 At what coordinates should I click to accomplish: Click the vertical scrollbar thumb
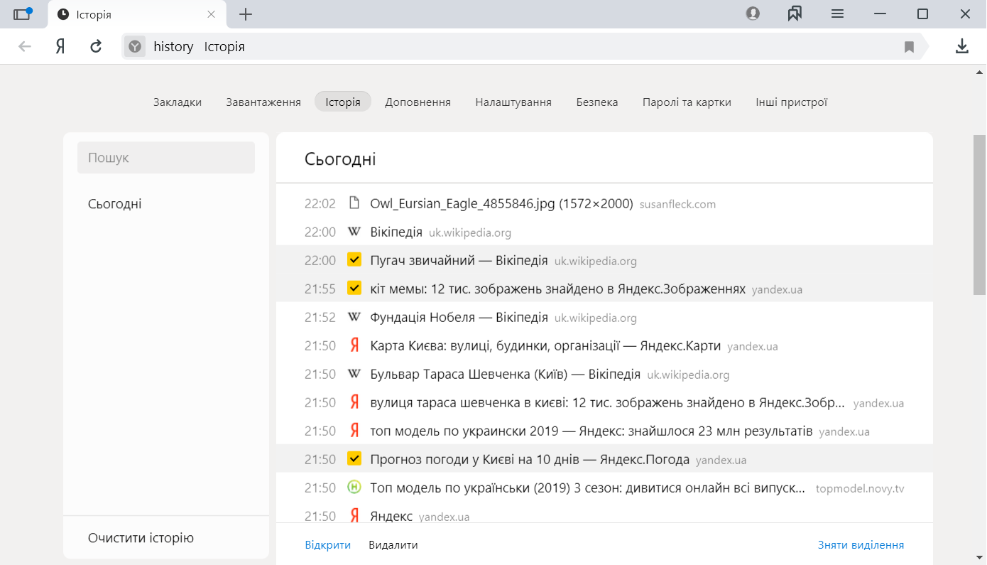980,214
